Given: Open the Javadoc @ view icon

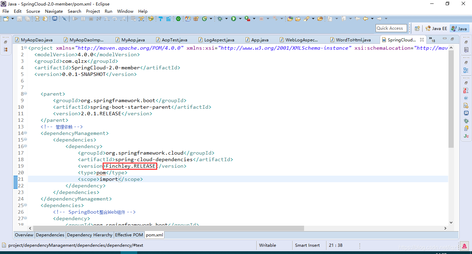Looking at the screenshot, I should (x=466, y=98).
